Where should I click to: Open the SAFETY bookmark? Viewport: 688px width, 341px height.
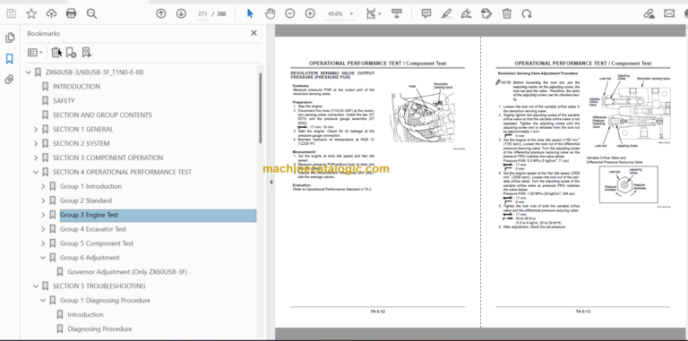(x=64, y=101)
